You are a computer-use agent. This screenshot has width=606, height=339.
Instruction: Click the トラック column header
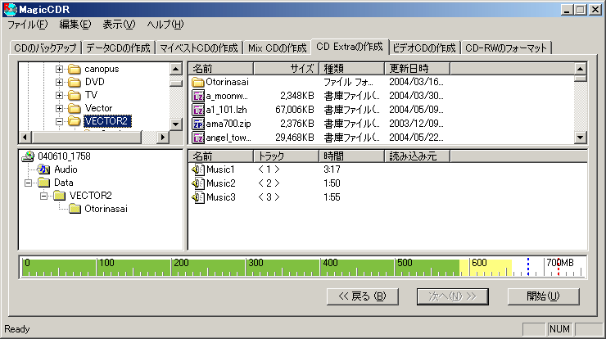[286, 156]
